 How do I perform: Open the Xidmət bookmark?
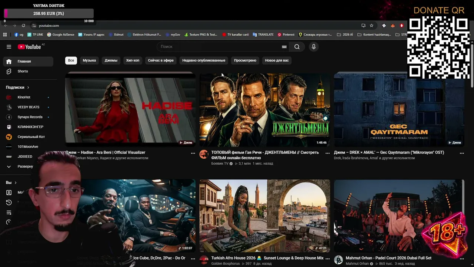(116, 34)
